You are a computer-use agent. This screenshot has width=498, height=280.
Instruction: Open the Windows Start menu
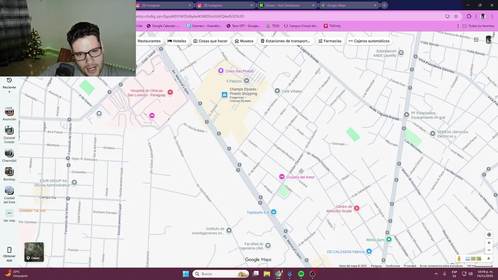pyautogui.click(x=186, y=274)
